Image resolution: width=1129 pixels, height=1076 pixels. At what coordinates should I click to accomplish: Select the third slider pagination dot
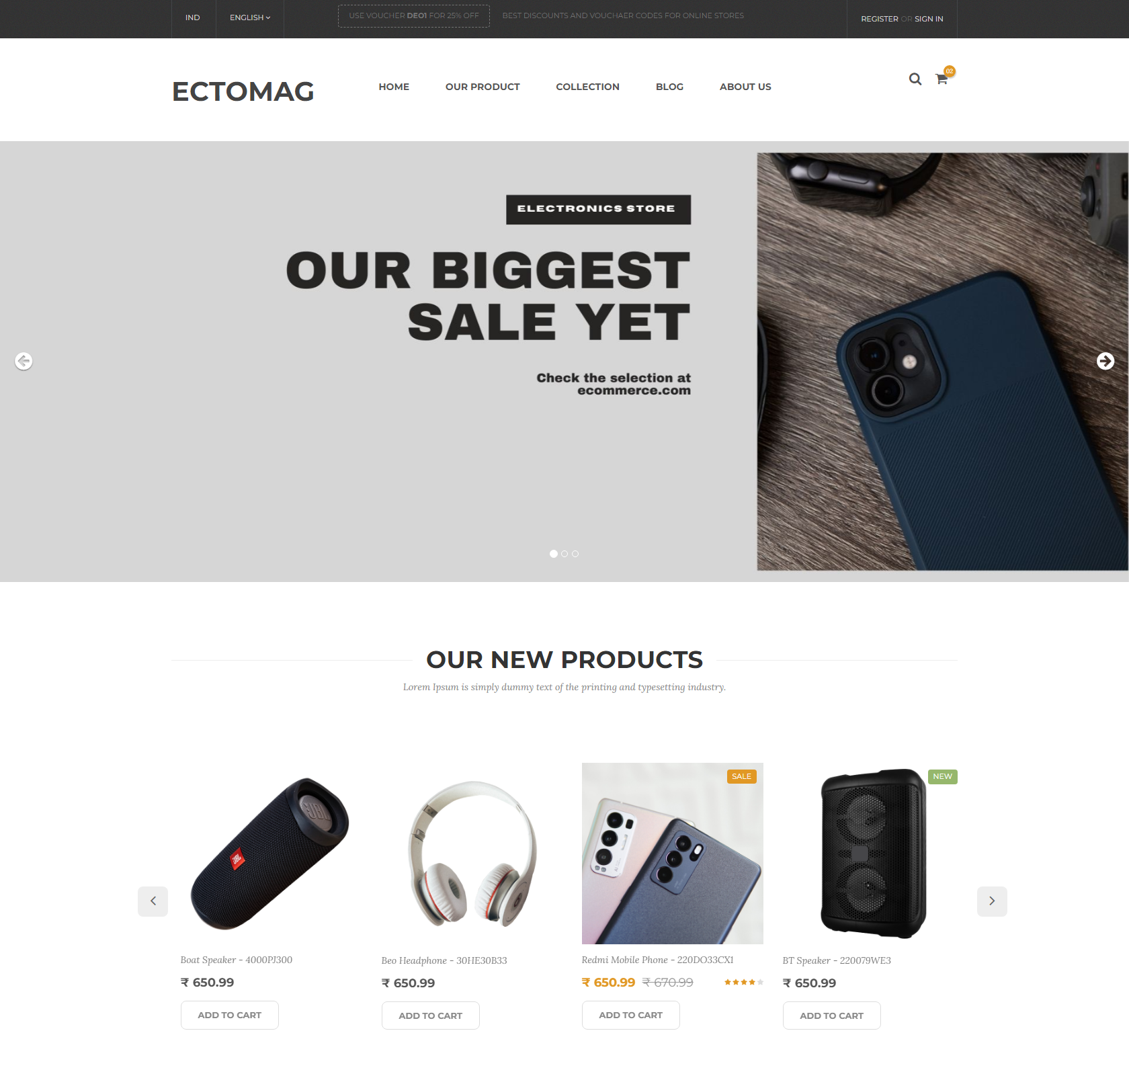click(575, 554)
